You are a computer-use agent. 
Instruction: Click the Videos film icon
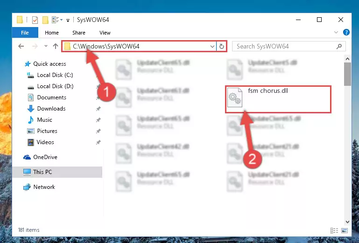click(x=31, y=142)
